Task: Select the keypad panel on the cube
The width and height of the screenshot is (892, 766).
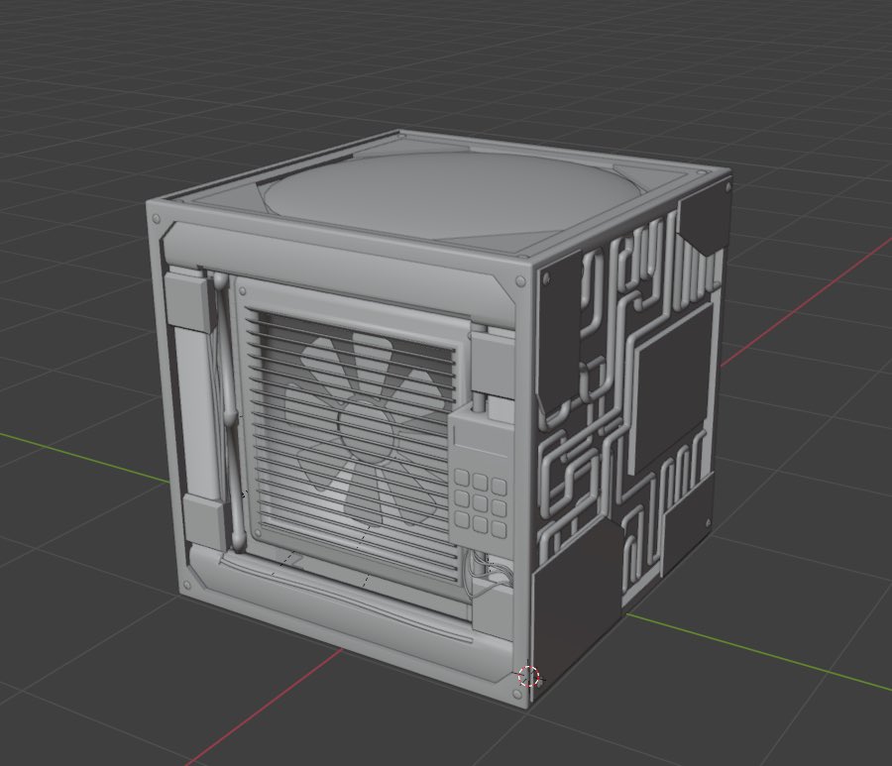Action: click(x=480, y=481)
